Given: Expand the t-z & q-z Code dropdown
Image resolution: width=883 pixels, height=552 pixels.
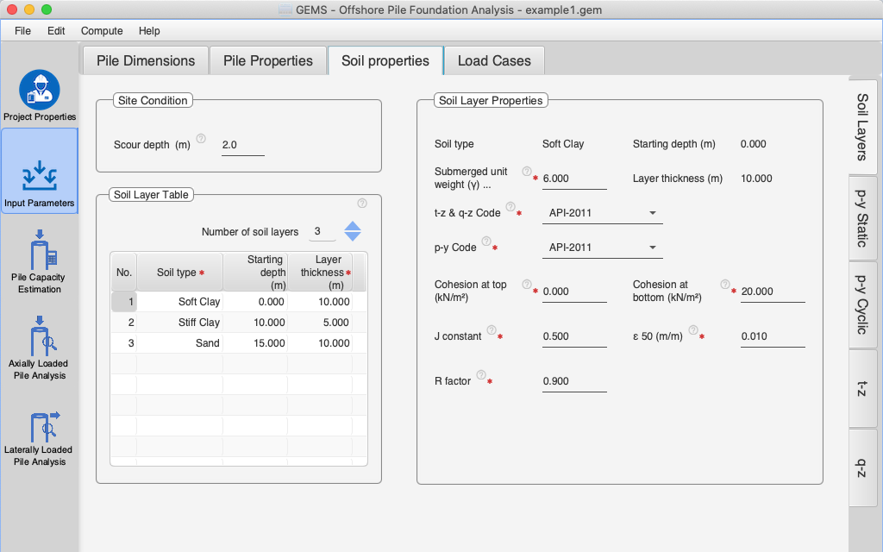Looking at the screenshot, I should 652,213.
